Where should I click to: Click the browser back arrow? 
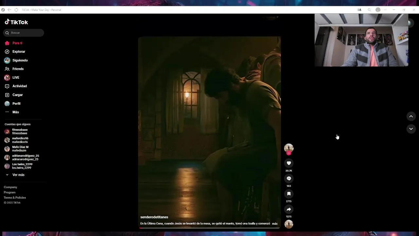pos(9,10)
